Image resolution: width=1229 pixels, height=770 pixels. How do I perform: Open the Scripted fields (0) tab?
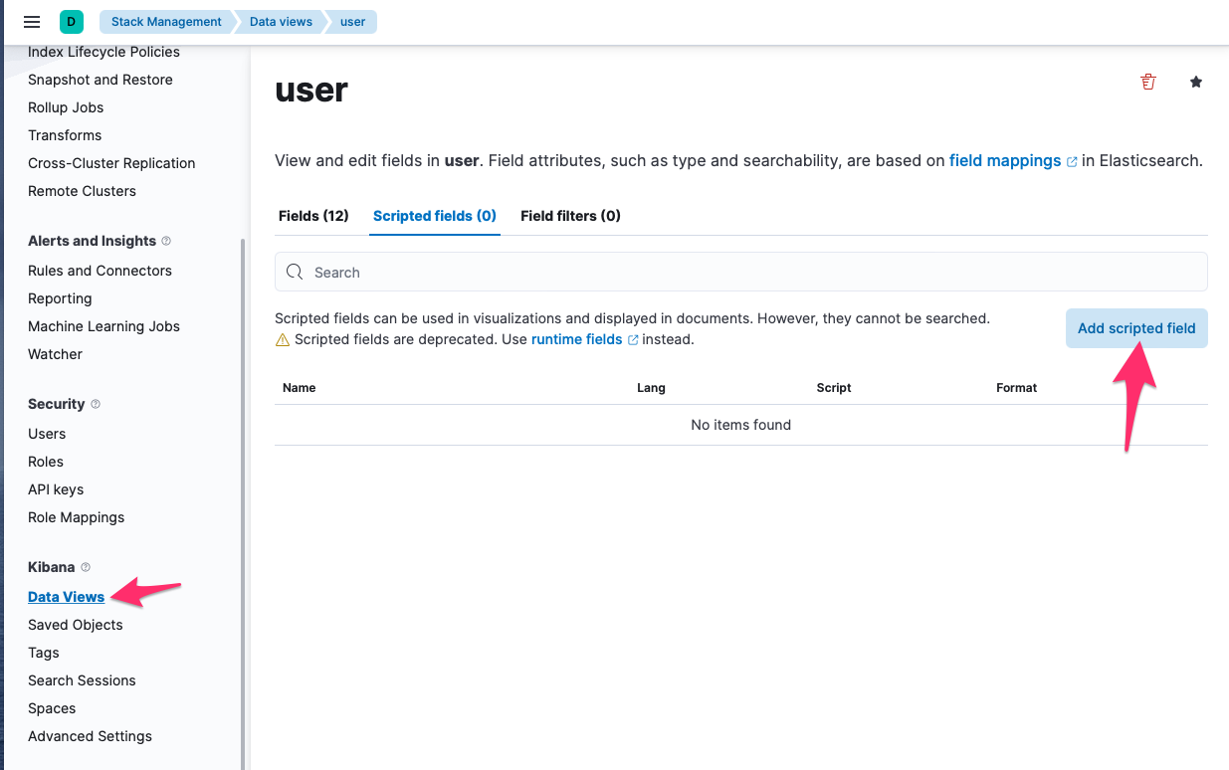tap(434, 216)
